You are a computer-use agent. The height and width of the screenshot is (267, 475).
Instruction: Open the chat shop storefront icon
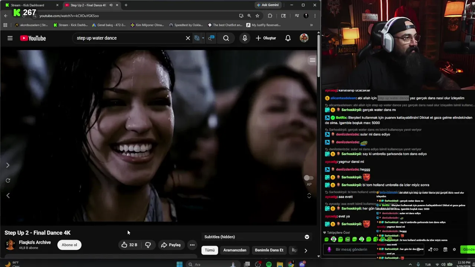tap(445, 250)
